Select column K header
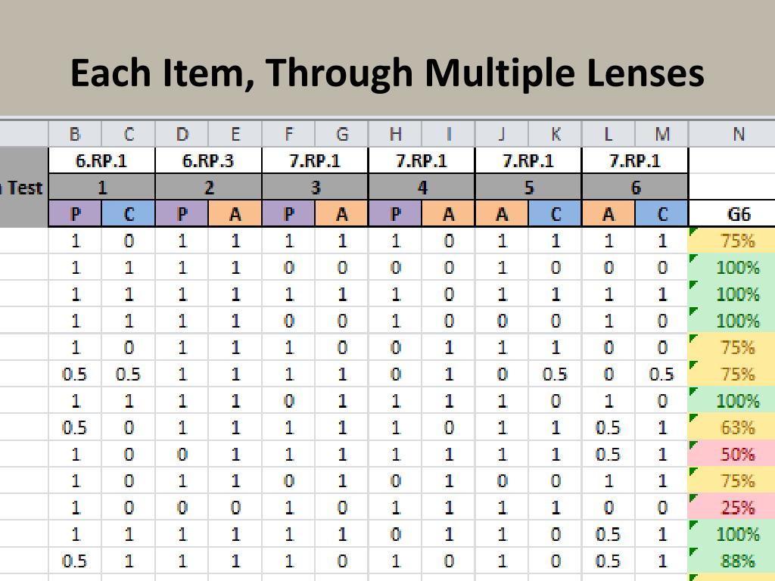This screenshot has height=581, width=775. tap(555, 134)
